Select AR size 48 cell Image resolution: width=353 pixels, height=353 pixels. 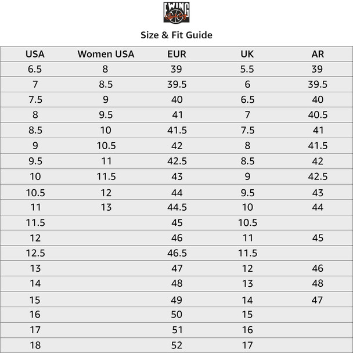[x=318, y=284]
